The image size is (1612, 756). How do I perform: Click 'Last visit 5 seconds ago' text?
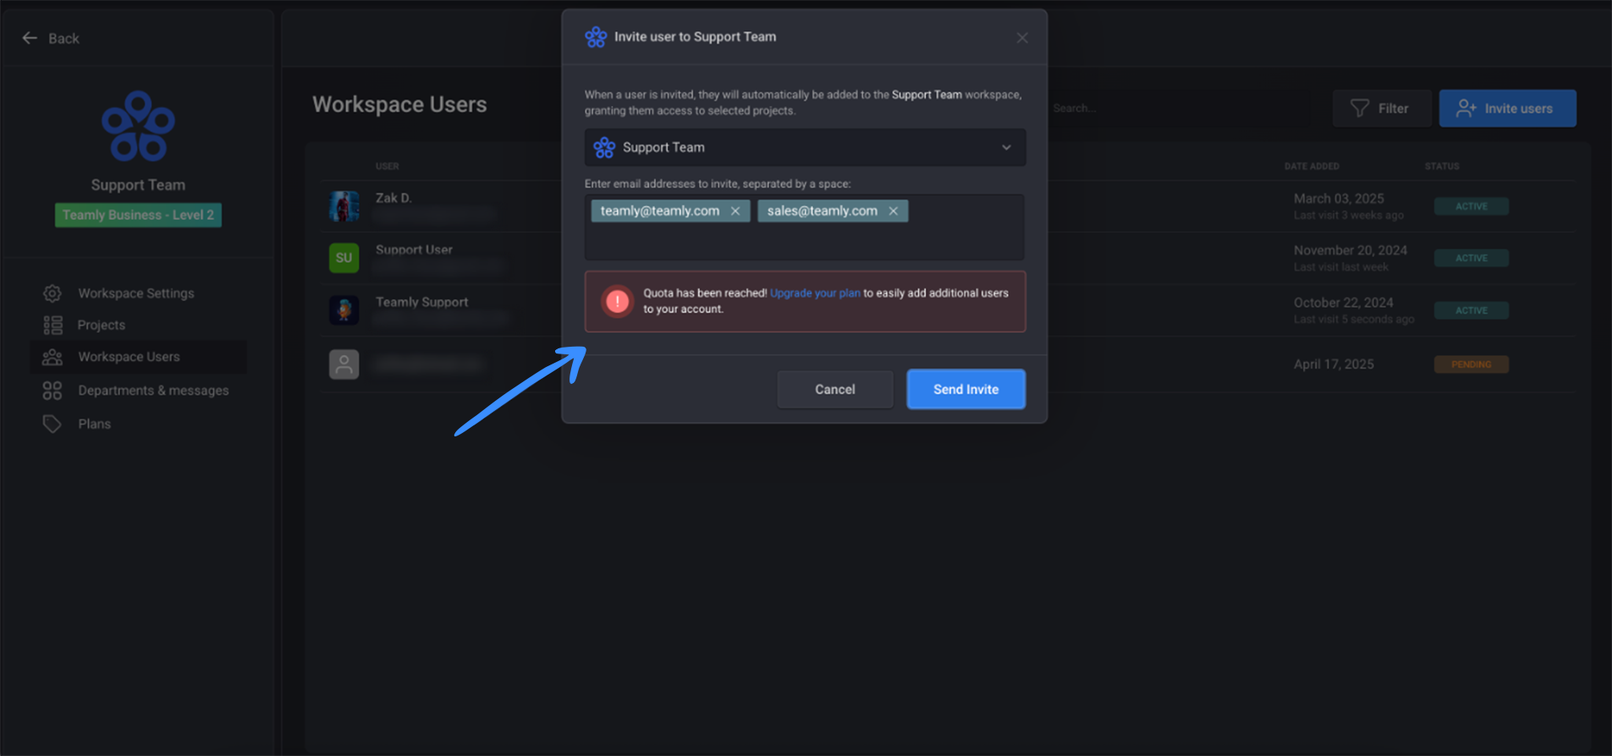coord(1354,320)
